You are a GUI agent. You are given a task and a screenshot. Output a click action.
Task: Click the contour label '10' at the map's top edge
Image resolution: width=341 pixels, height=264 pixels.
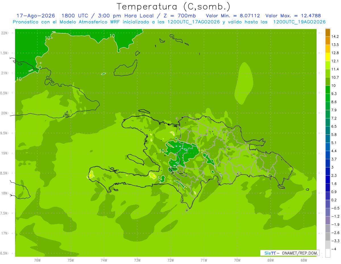tap(112, 36)
